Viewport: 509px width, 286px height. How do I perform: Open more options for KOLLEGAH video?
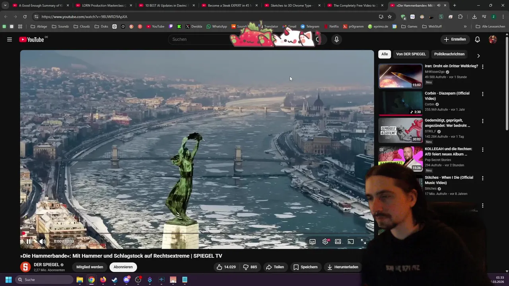click(483, 150)
